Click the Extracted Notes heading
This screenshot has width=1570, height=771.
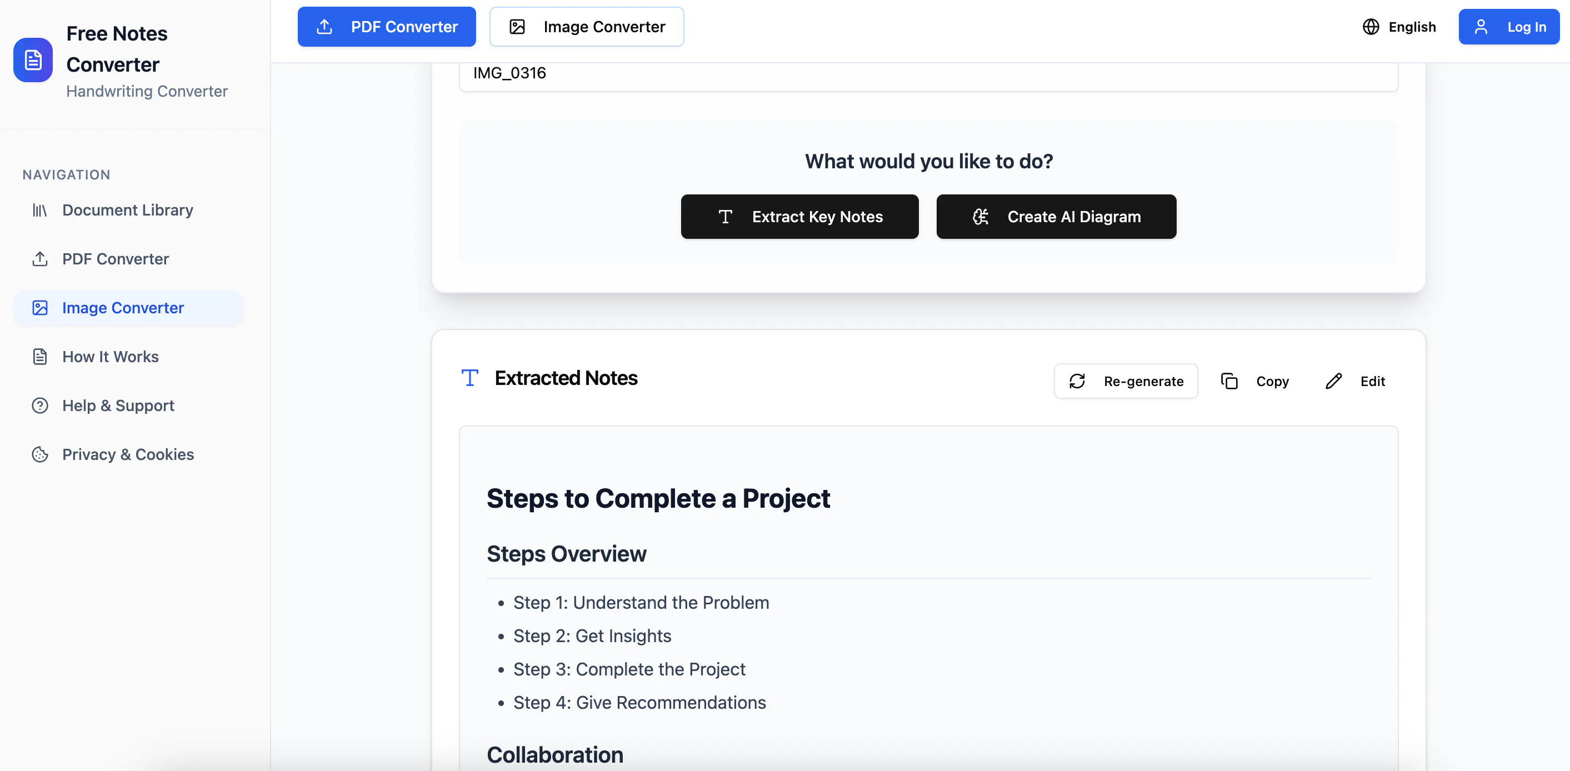tap(566, 378)
